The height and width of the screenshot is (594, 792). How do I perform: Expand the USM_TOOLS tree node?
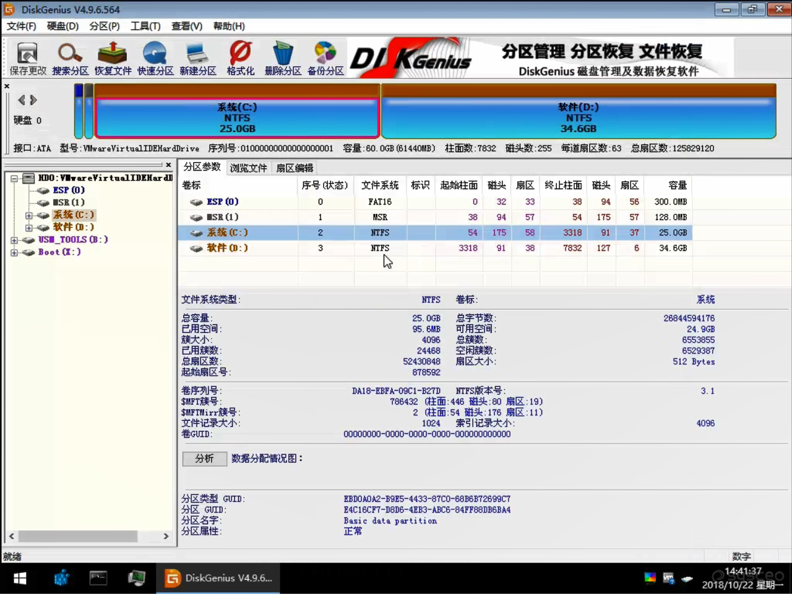14,240
